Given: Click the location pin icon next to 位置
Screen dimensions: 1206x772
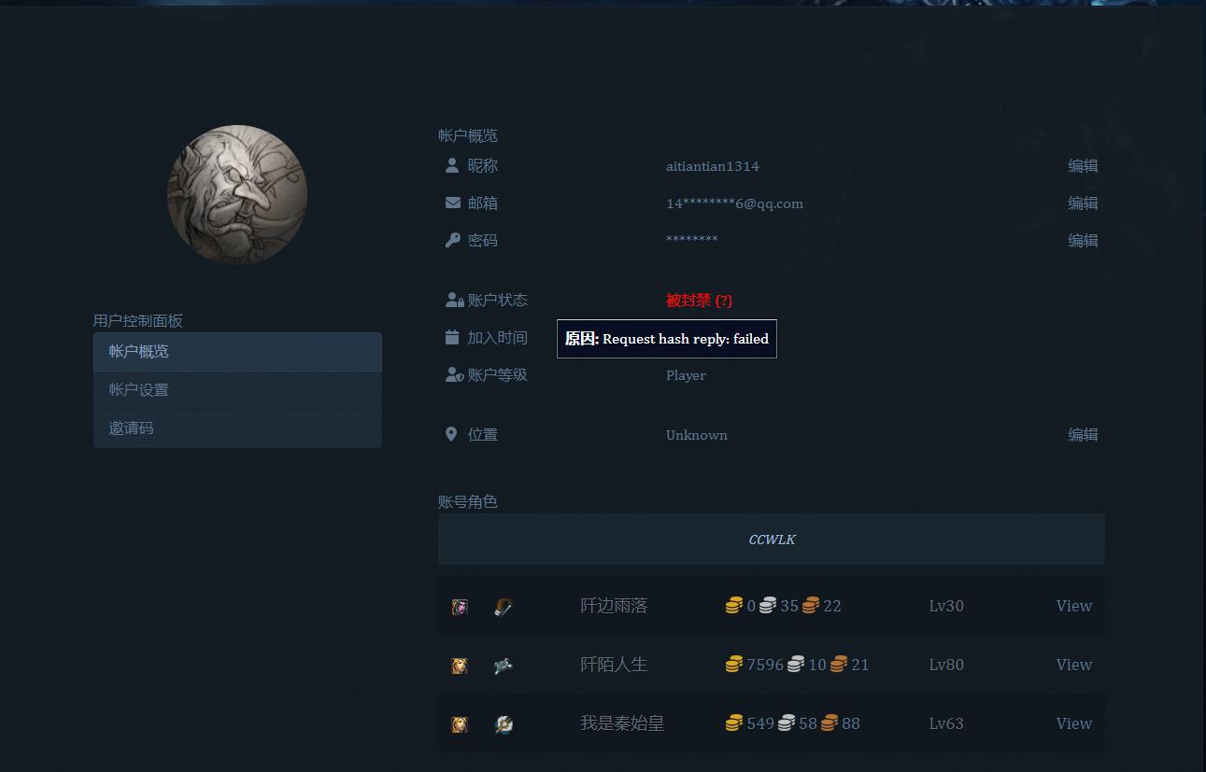Looking at the screenshot, I should click(451, 434).
